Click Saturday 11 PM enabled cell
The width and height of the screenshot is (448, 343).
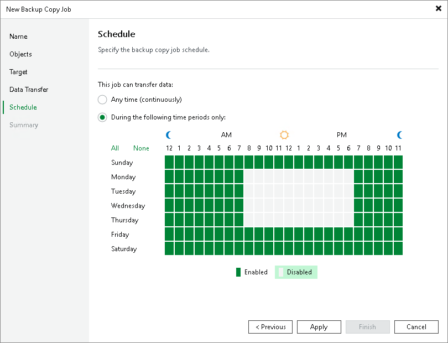click(x=398, y=248)
